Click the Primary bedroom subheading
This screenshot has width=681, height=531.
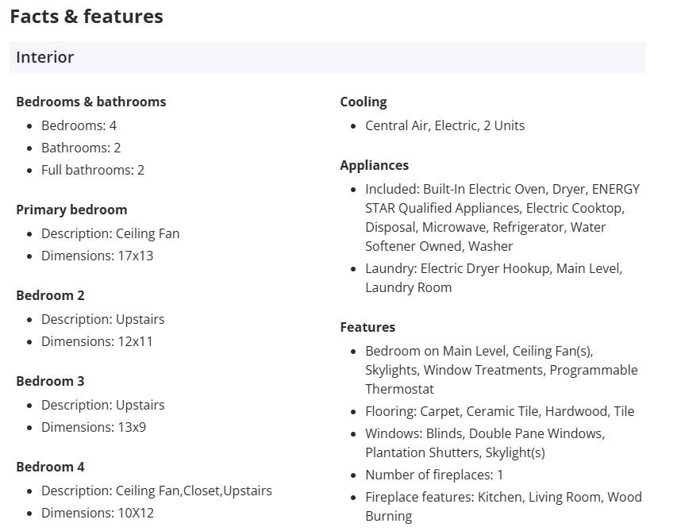tap(71, 210)
